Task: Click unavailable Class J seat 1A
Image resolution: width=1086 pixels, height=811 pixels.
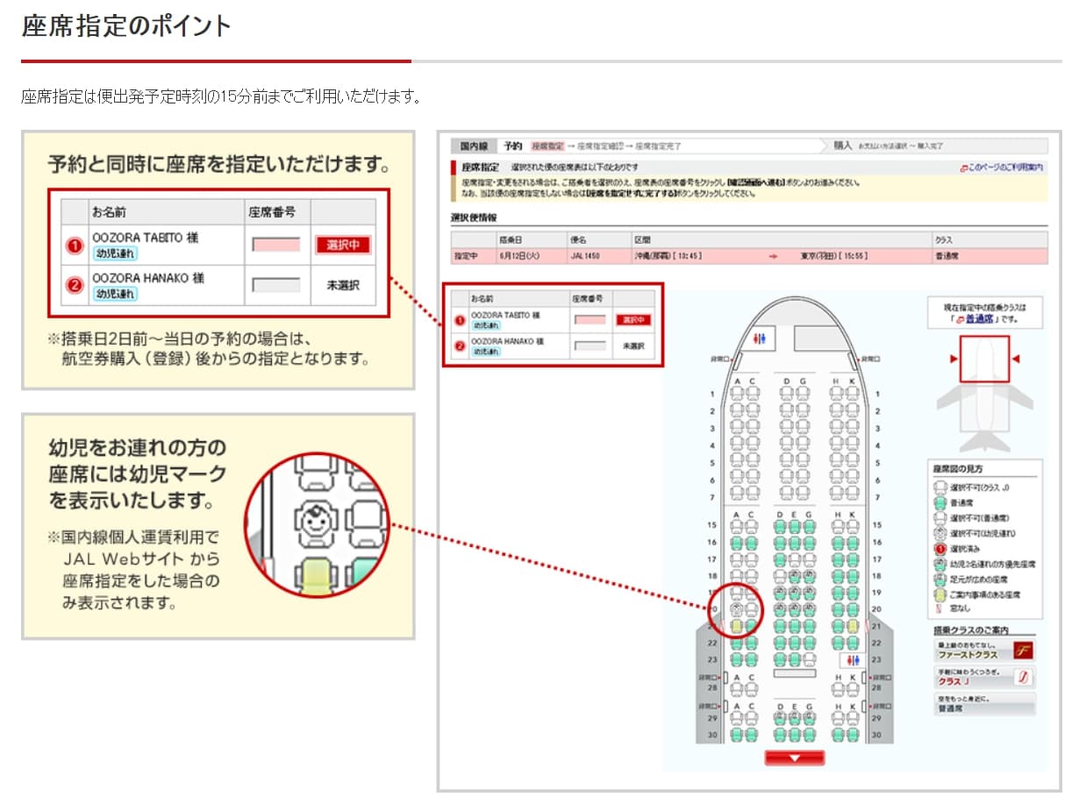Action: 738,394
